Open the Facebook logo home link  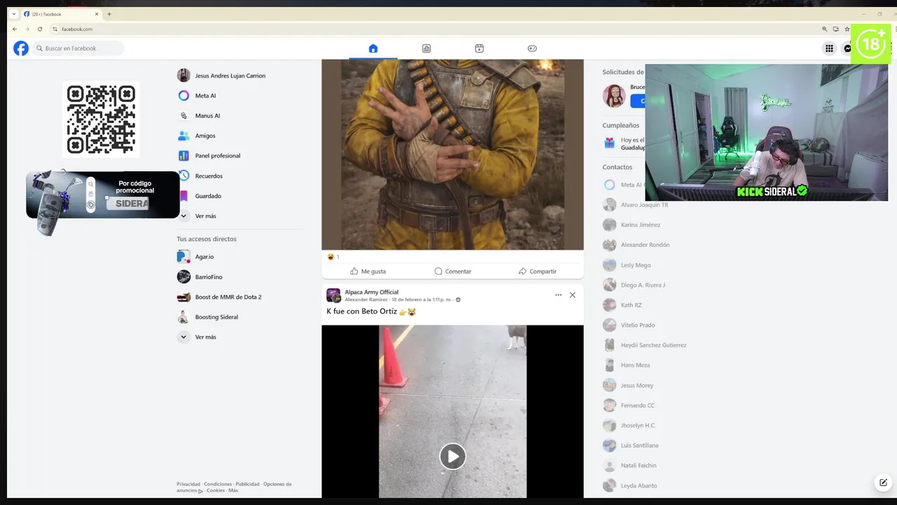pyautogui.click(x=21, y=48)
